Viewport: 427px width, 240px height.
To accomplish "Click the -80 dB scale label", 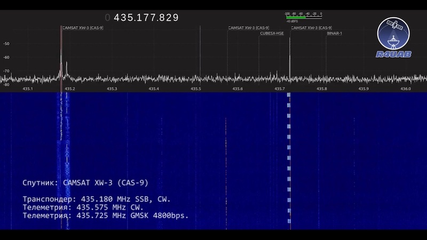I will pyautogui.click(x=6, y=84).
